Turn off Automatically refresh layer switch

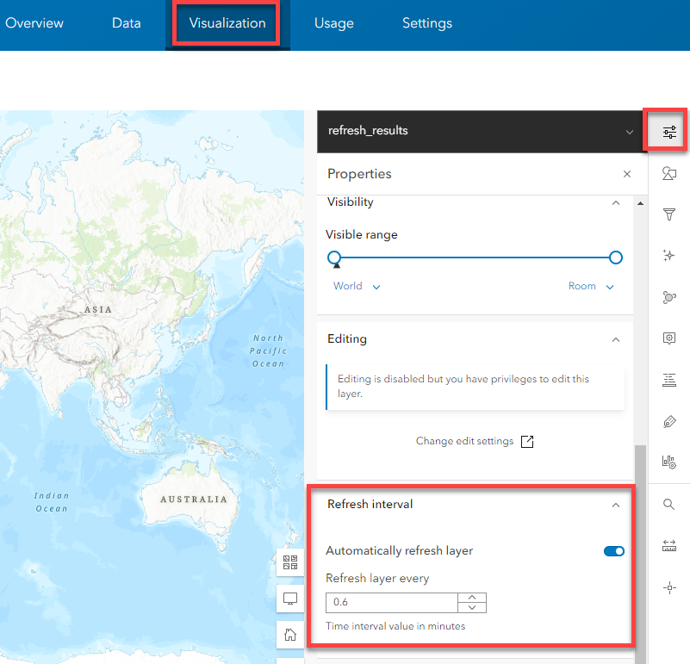coord(614,551)
